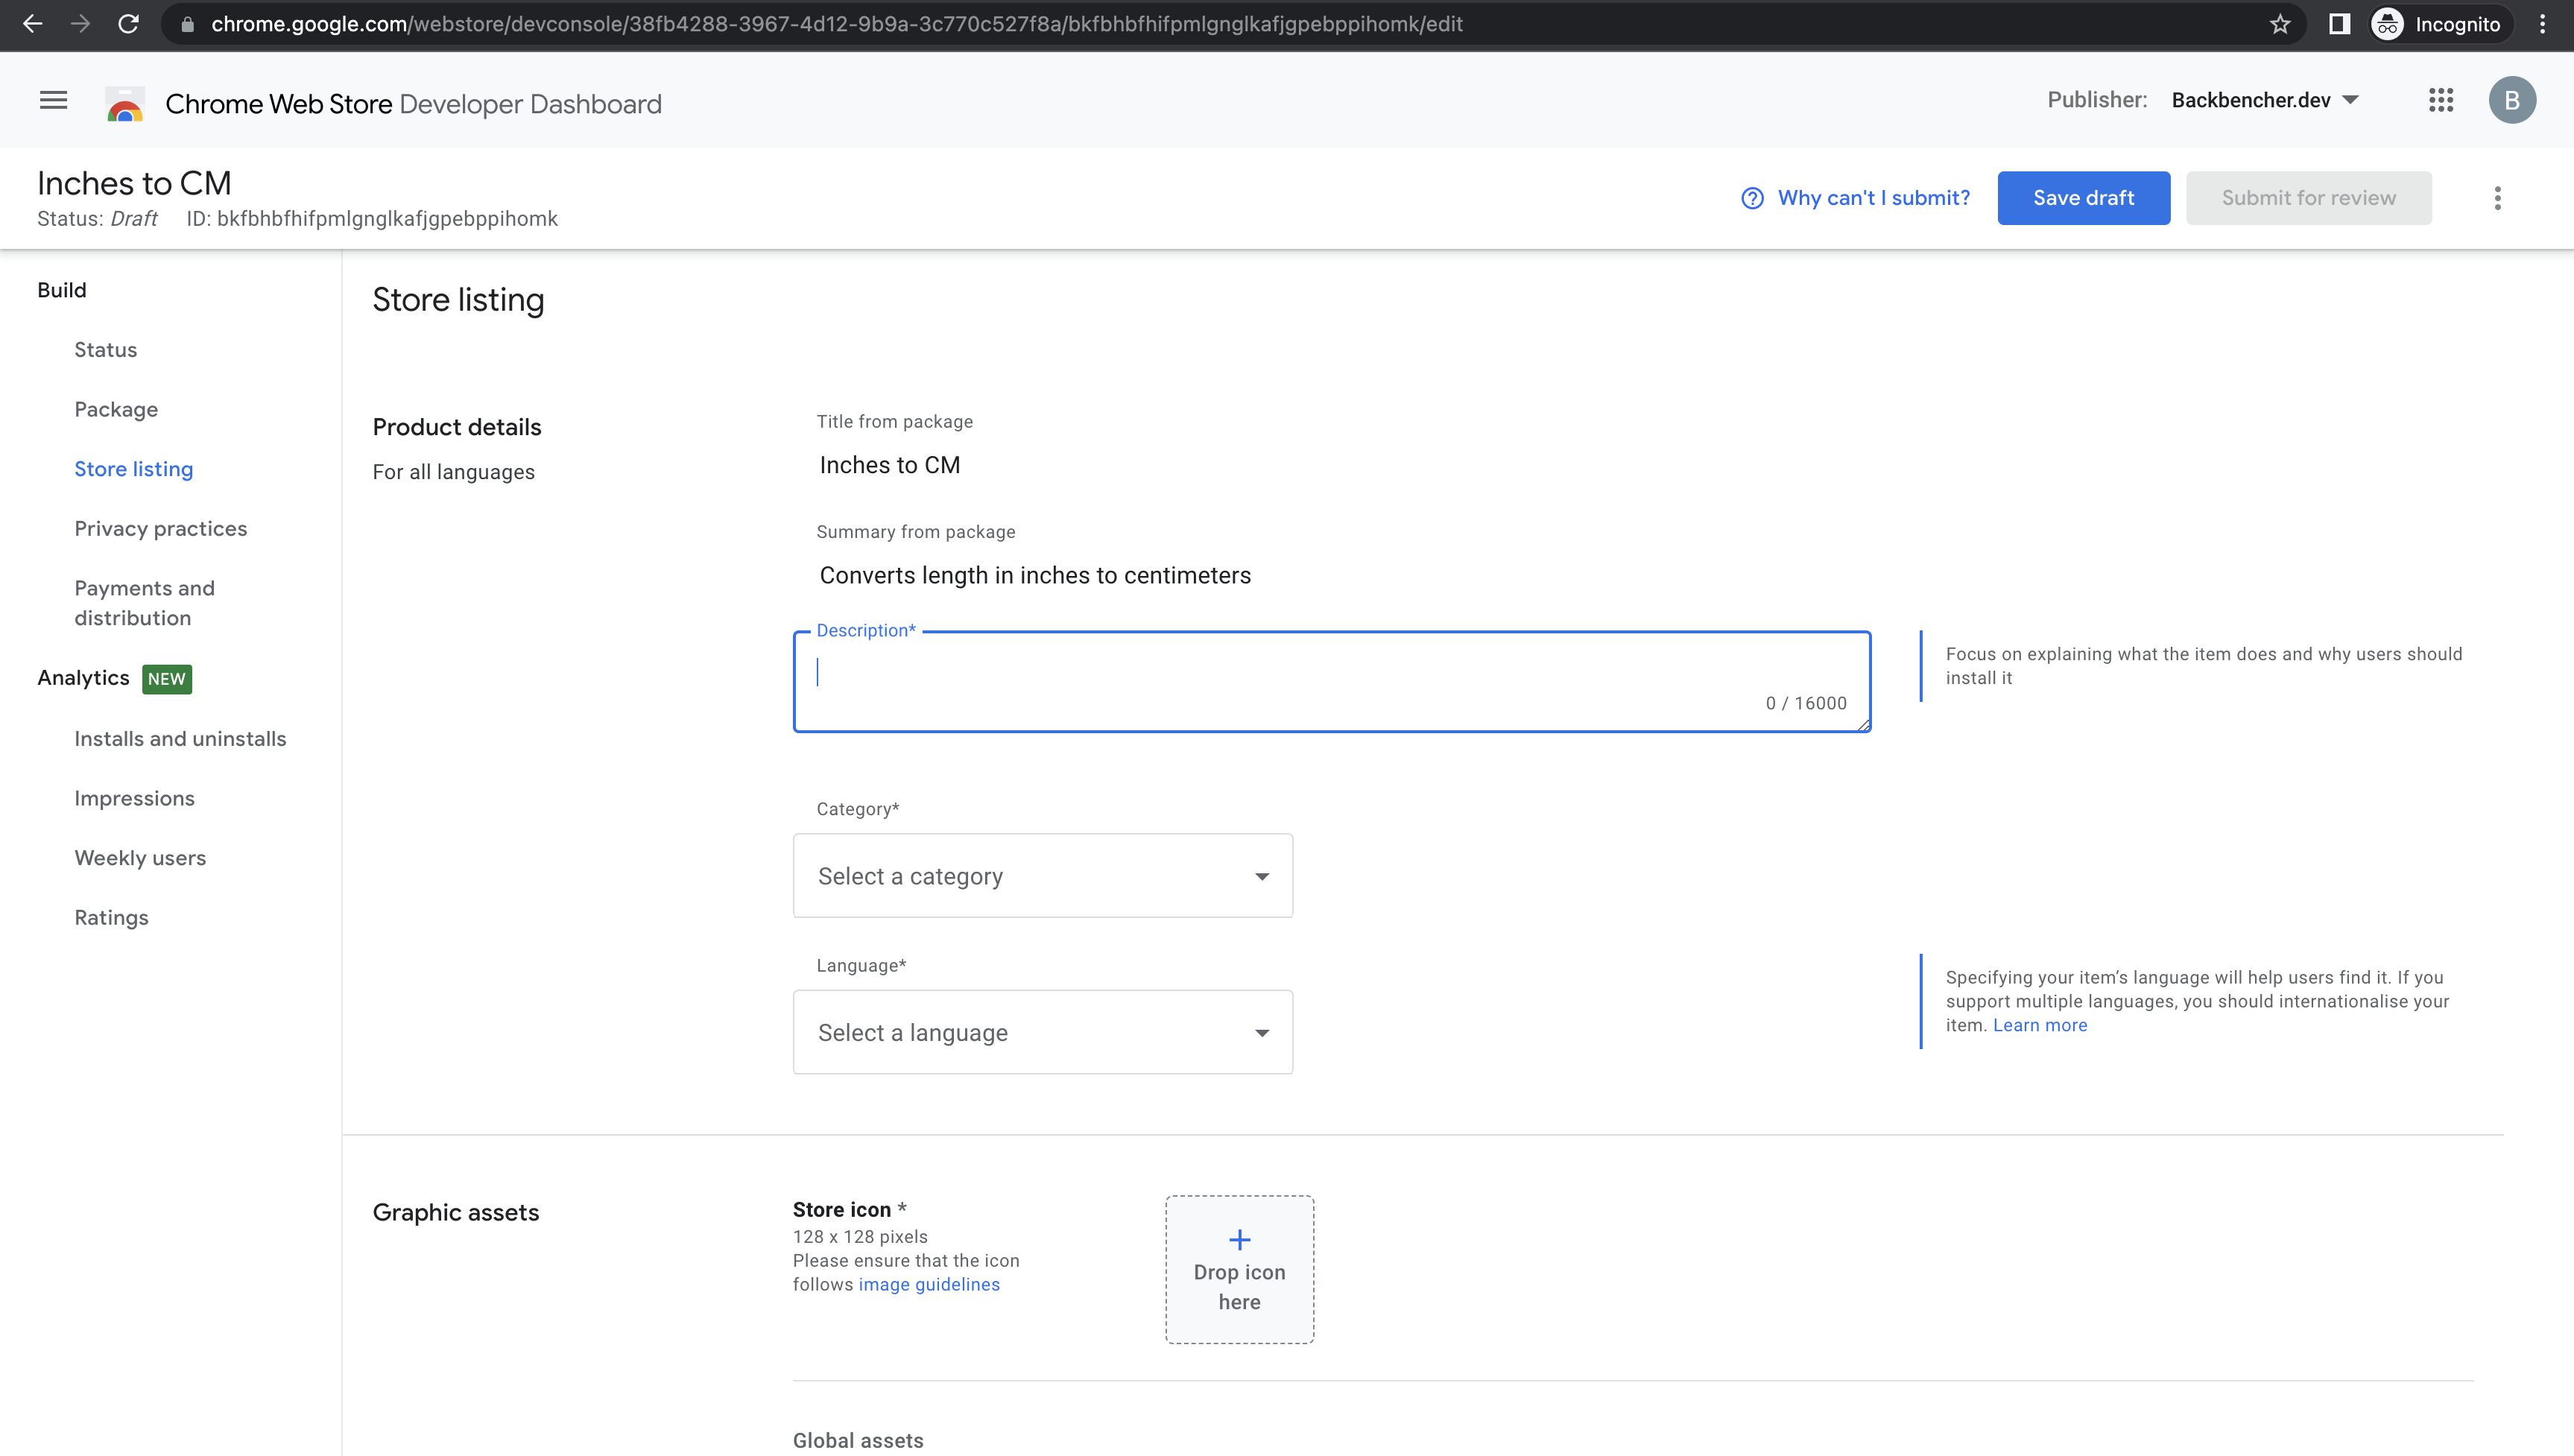
Task: Click the Save draft button
Action: click(x=2083, y=198)
